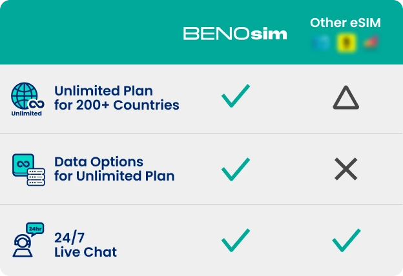Click the blurred yellow competitor logo
This screenshot has width=403, height=276.
tap(345, 43)
